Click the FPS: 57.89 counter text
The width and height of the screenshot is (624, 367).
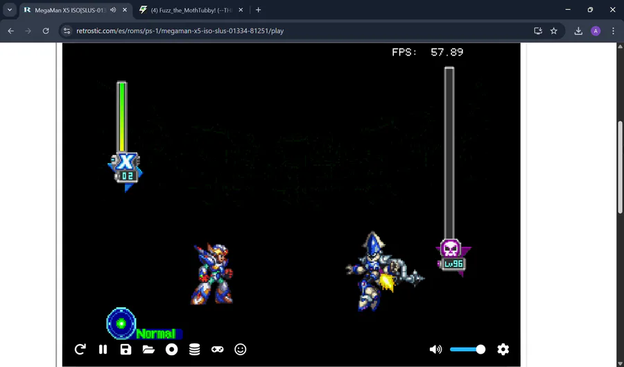click(427, 52)
